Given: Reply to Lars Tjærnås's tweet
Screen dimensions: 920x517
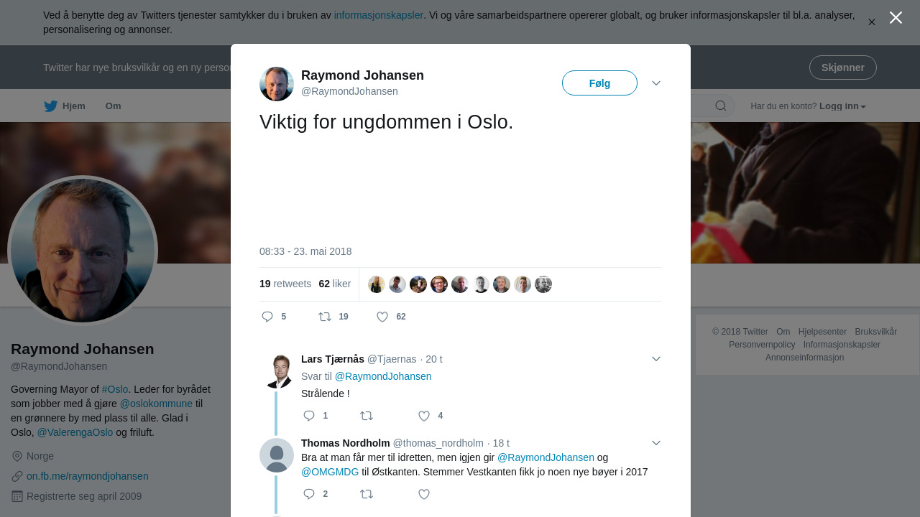Looking at the screenshot, I should 309,416.
